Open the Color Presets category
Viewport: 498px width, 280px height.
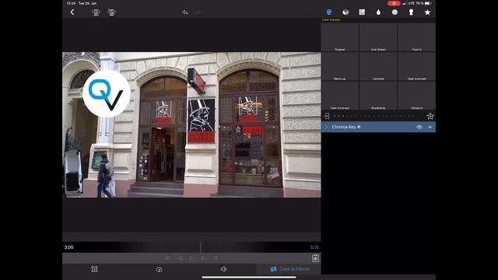pos(329,12)
